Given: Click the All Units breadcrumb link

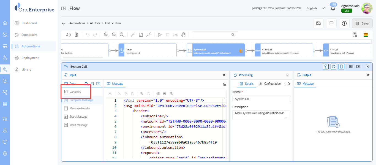Looking at the screenshot, I should click(x=95, y=23).
